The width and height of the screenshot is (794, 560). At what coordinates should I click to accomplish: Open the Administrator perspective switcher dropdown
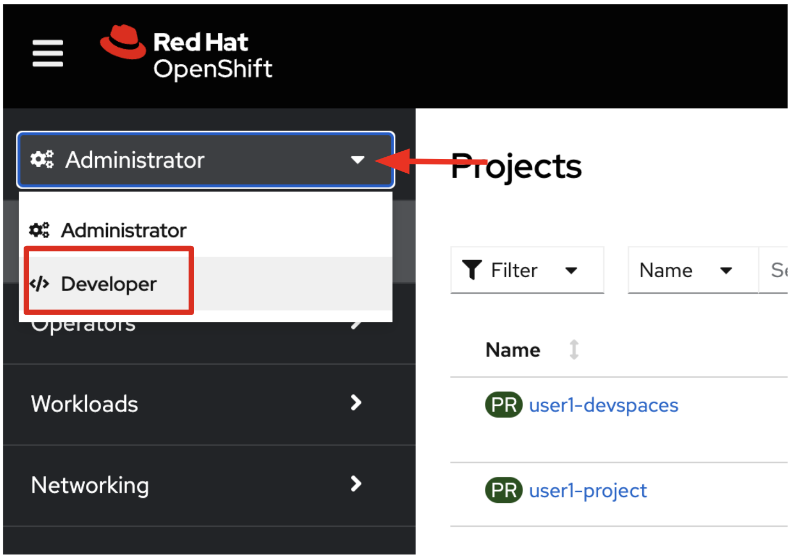[x=206, y=160]
